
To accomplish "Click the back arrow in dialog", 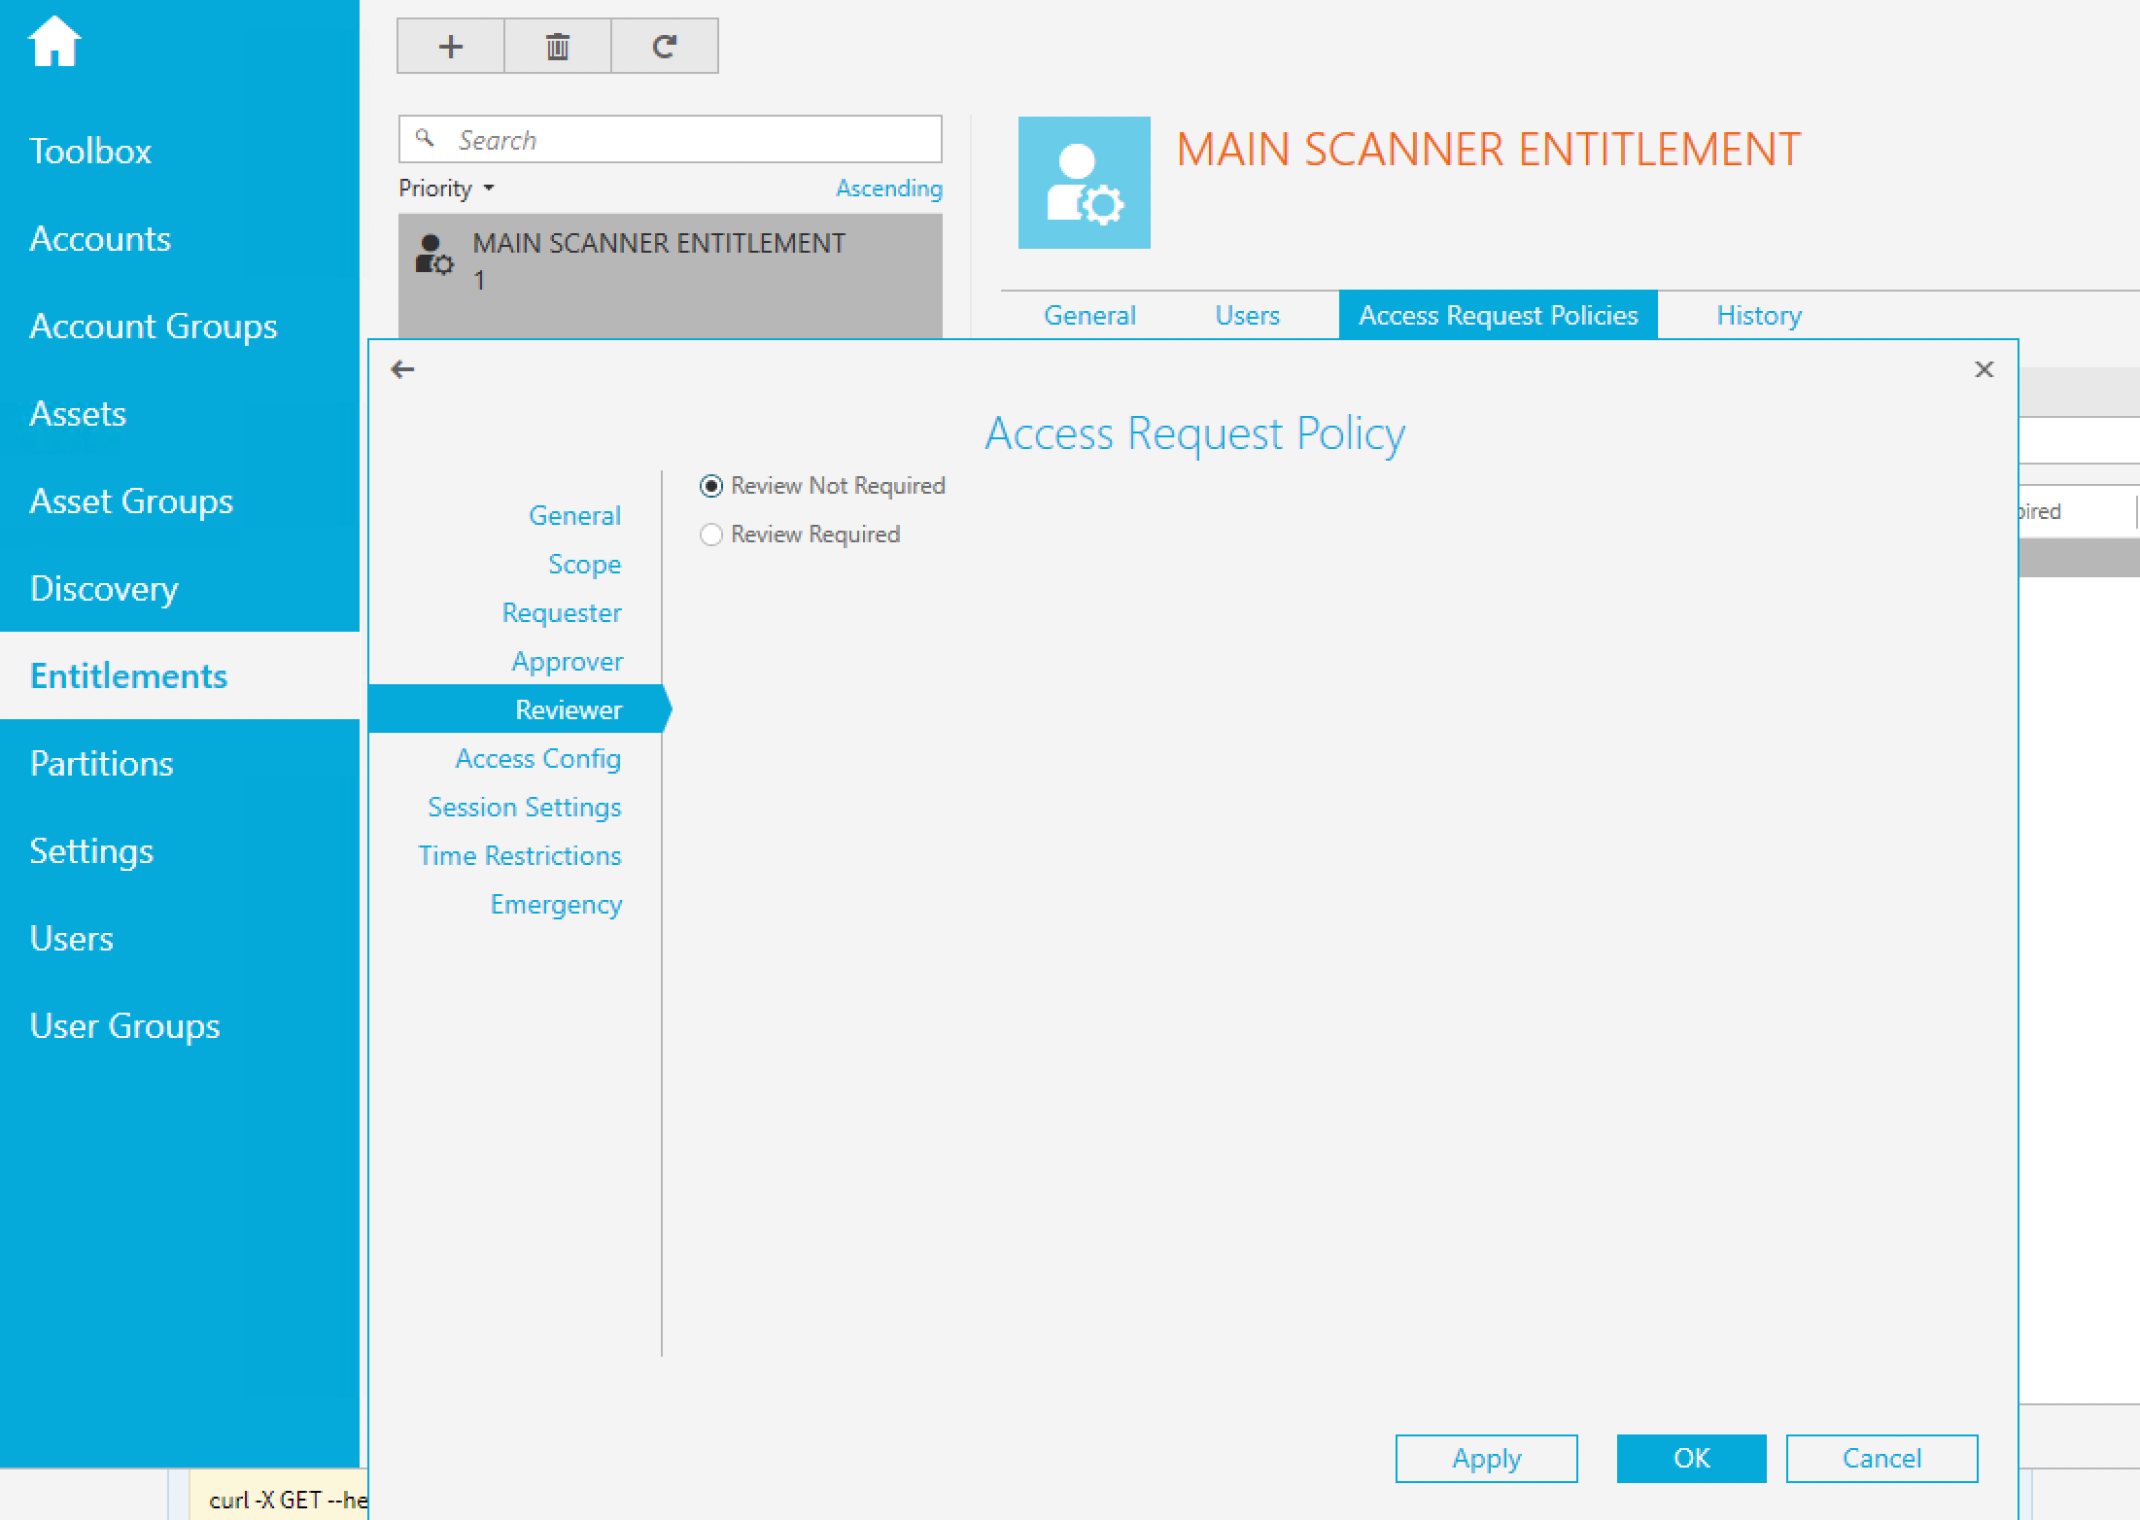I will (402, 369).
